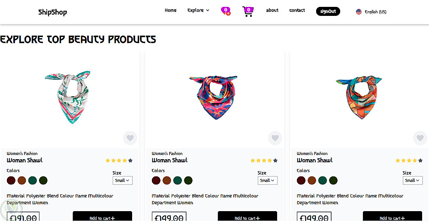Add first Woman Shawl to cart
The width and height of the screenshot is (429, 221).
point(102,217)
